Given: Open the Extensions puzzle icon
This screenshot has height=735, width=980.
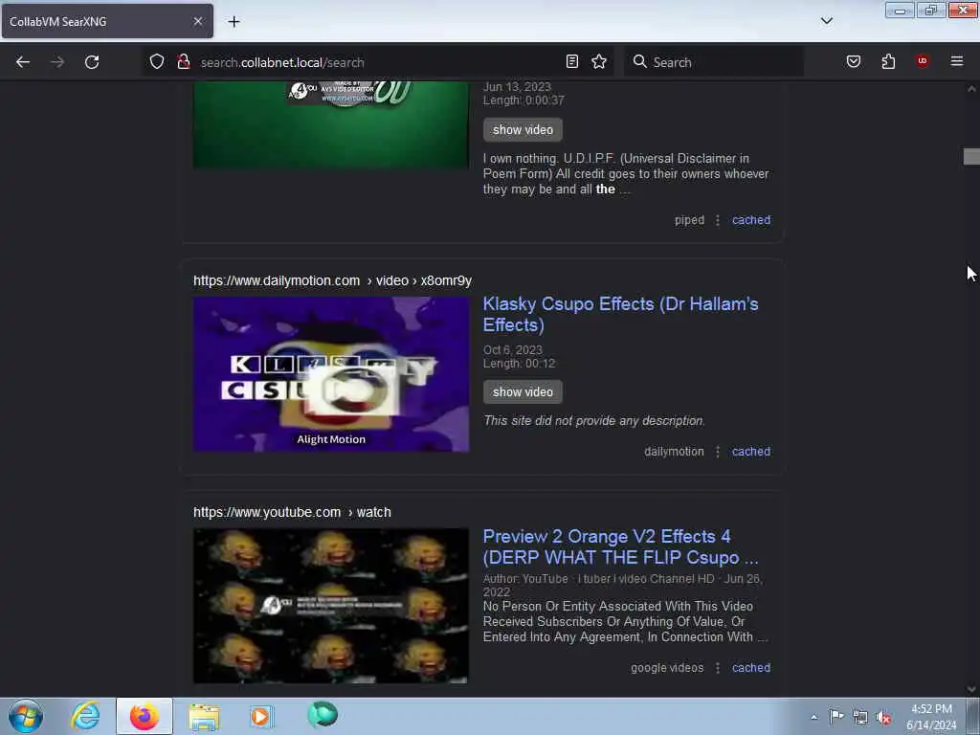Looking at the screenshot, I should [888, 61].
